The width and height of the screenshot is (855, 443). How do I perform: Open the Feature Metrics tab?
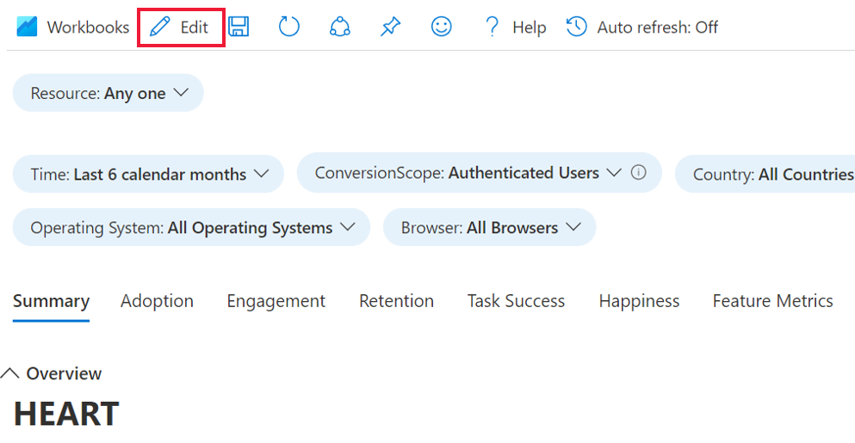coord(772,301)
